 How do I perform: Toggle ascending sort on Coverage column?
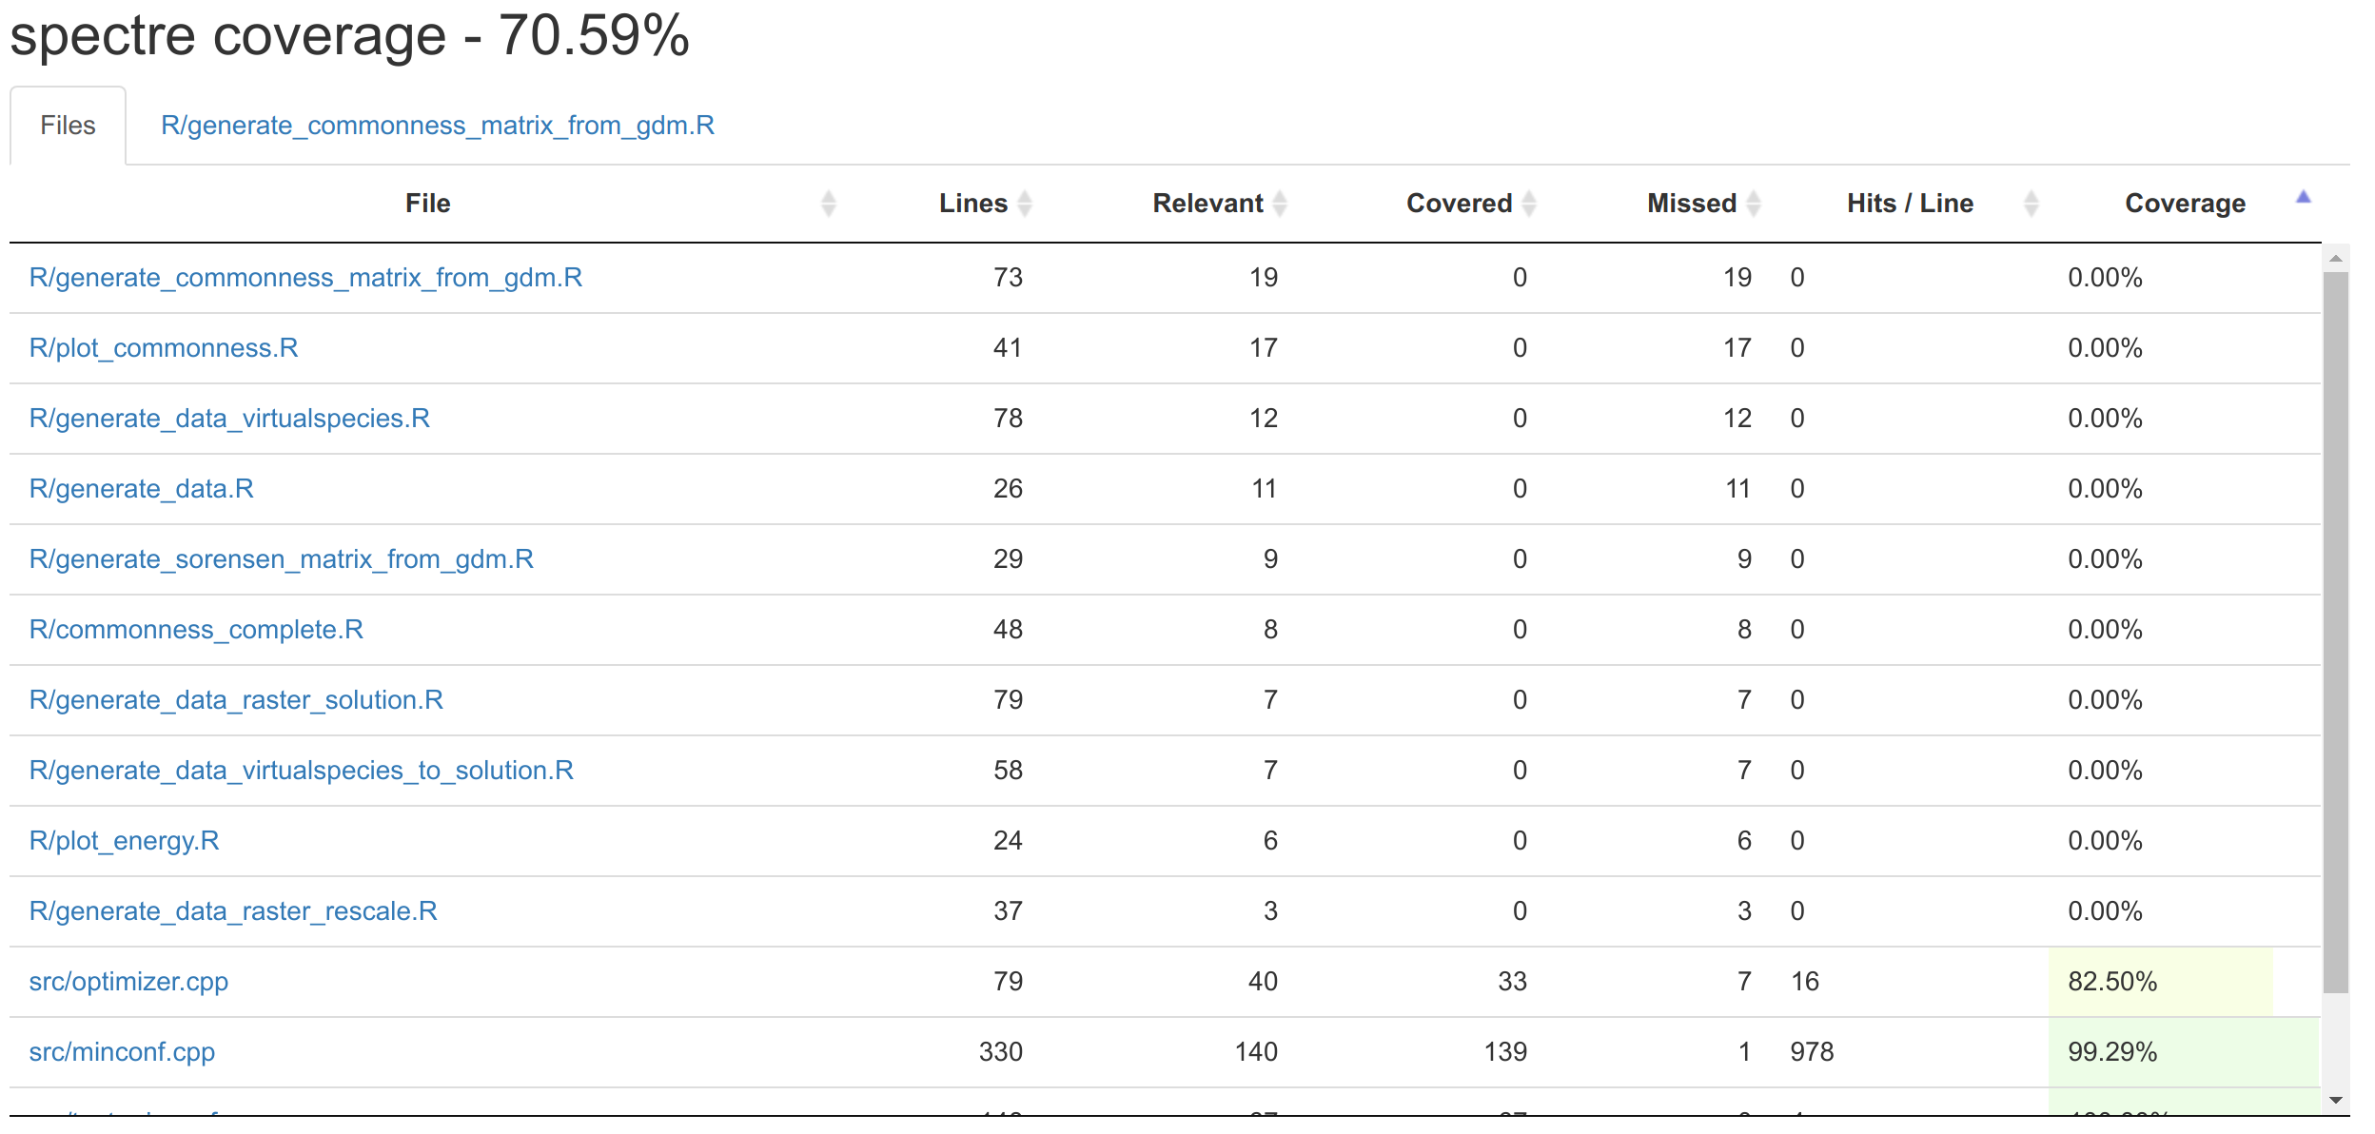point(2304,197)
